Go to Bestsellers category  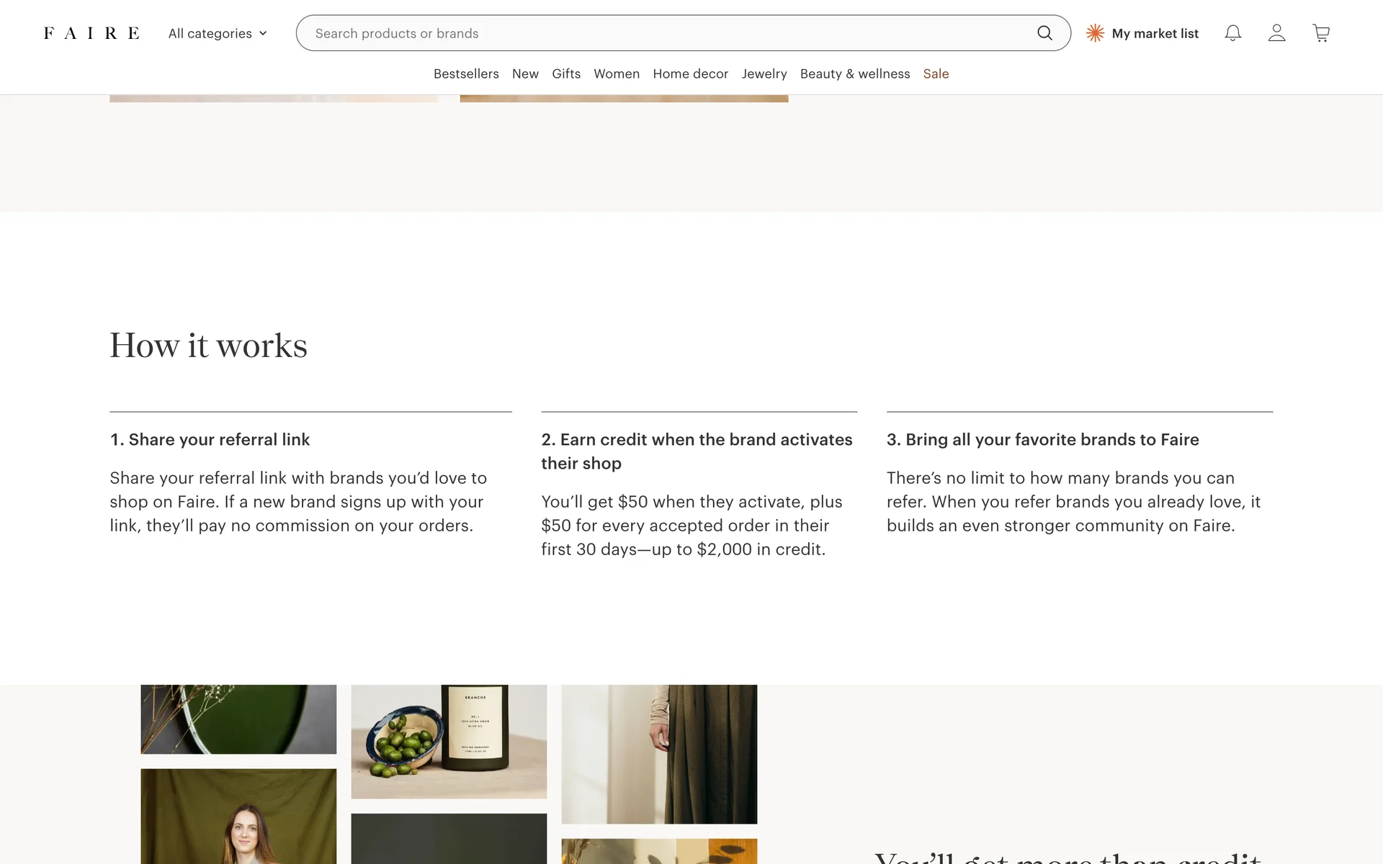tap(466, 73)
